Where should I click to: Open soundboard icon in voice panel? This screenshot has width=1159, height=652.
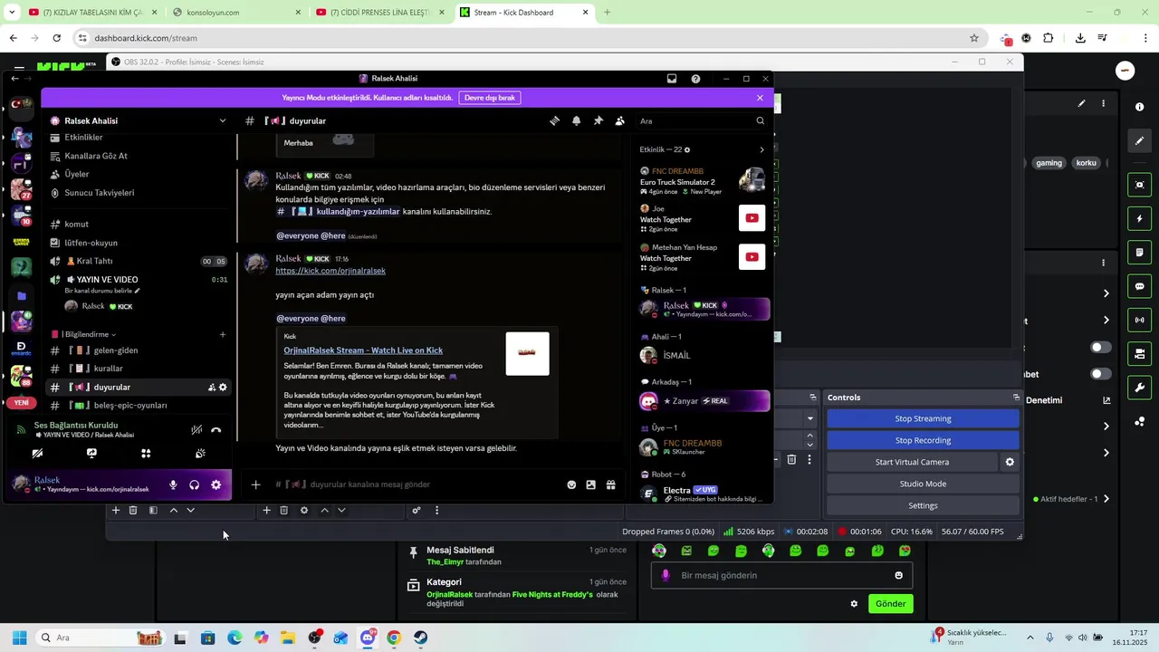tap(200, 453)
